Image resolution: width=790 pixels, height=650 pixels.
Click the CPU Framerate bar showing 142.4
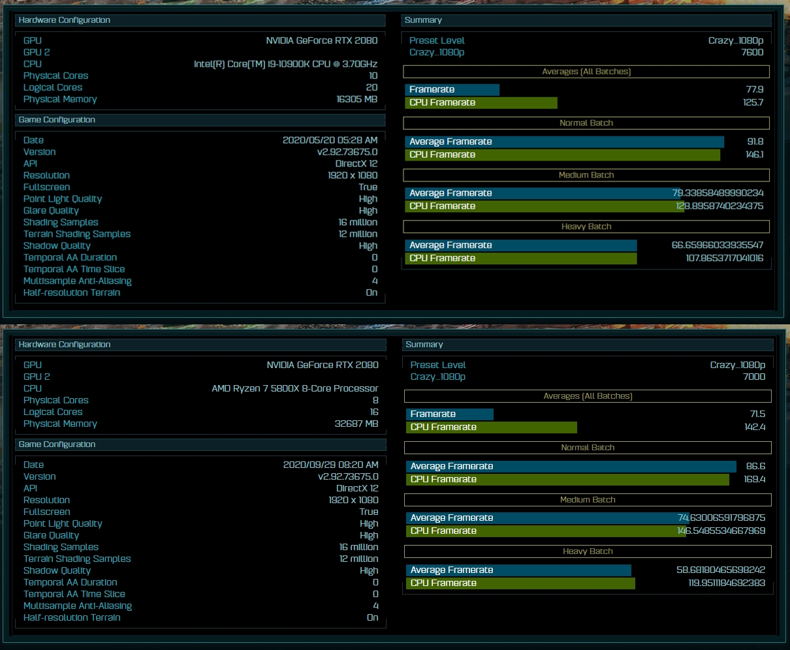[x=491, y=427]
